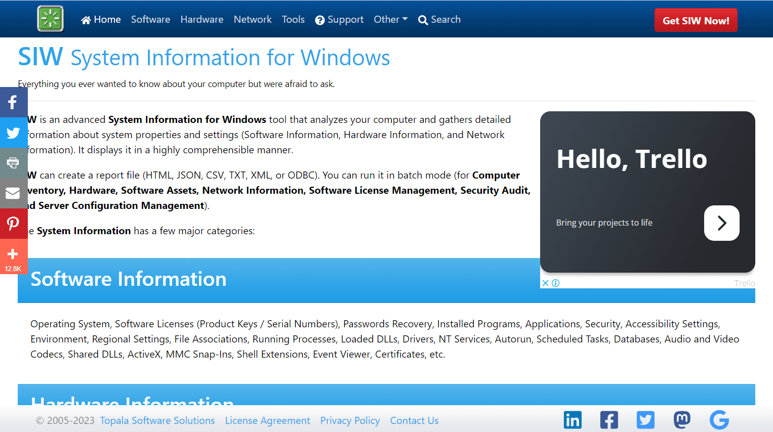
Task: Click the Hello, Trello ad headline
Action: pos(632,159)
